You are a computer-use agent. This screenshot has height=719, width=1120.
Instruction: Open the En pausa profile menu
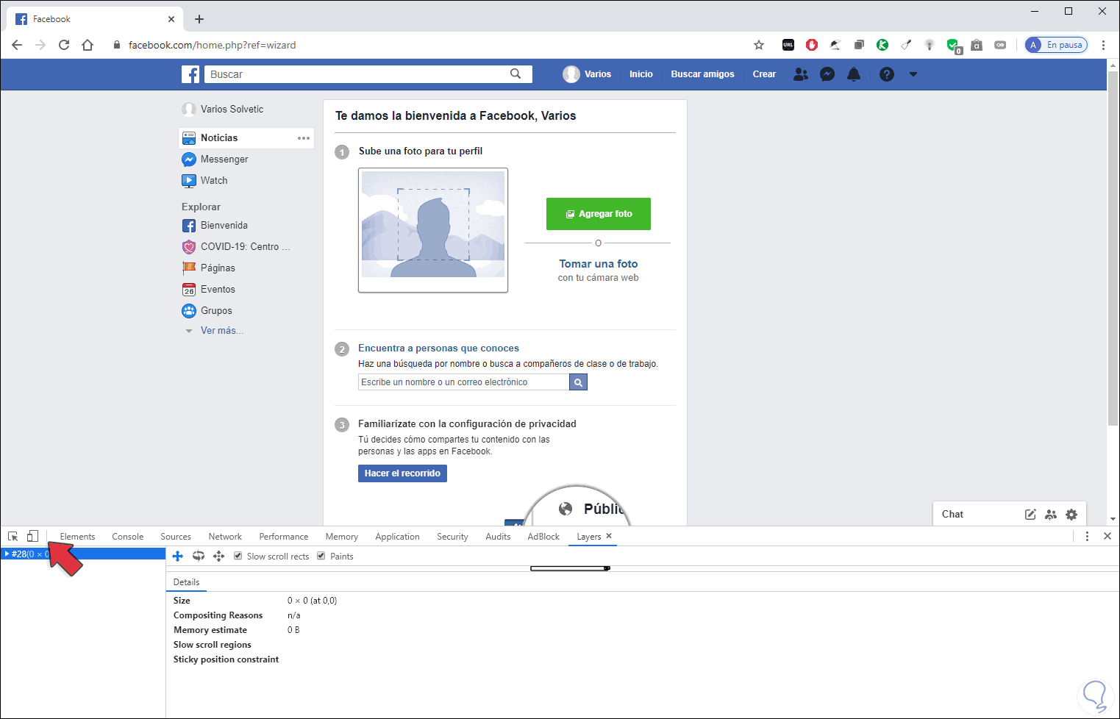point(1056,45)
